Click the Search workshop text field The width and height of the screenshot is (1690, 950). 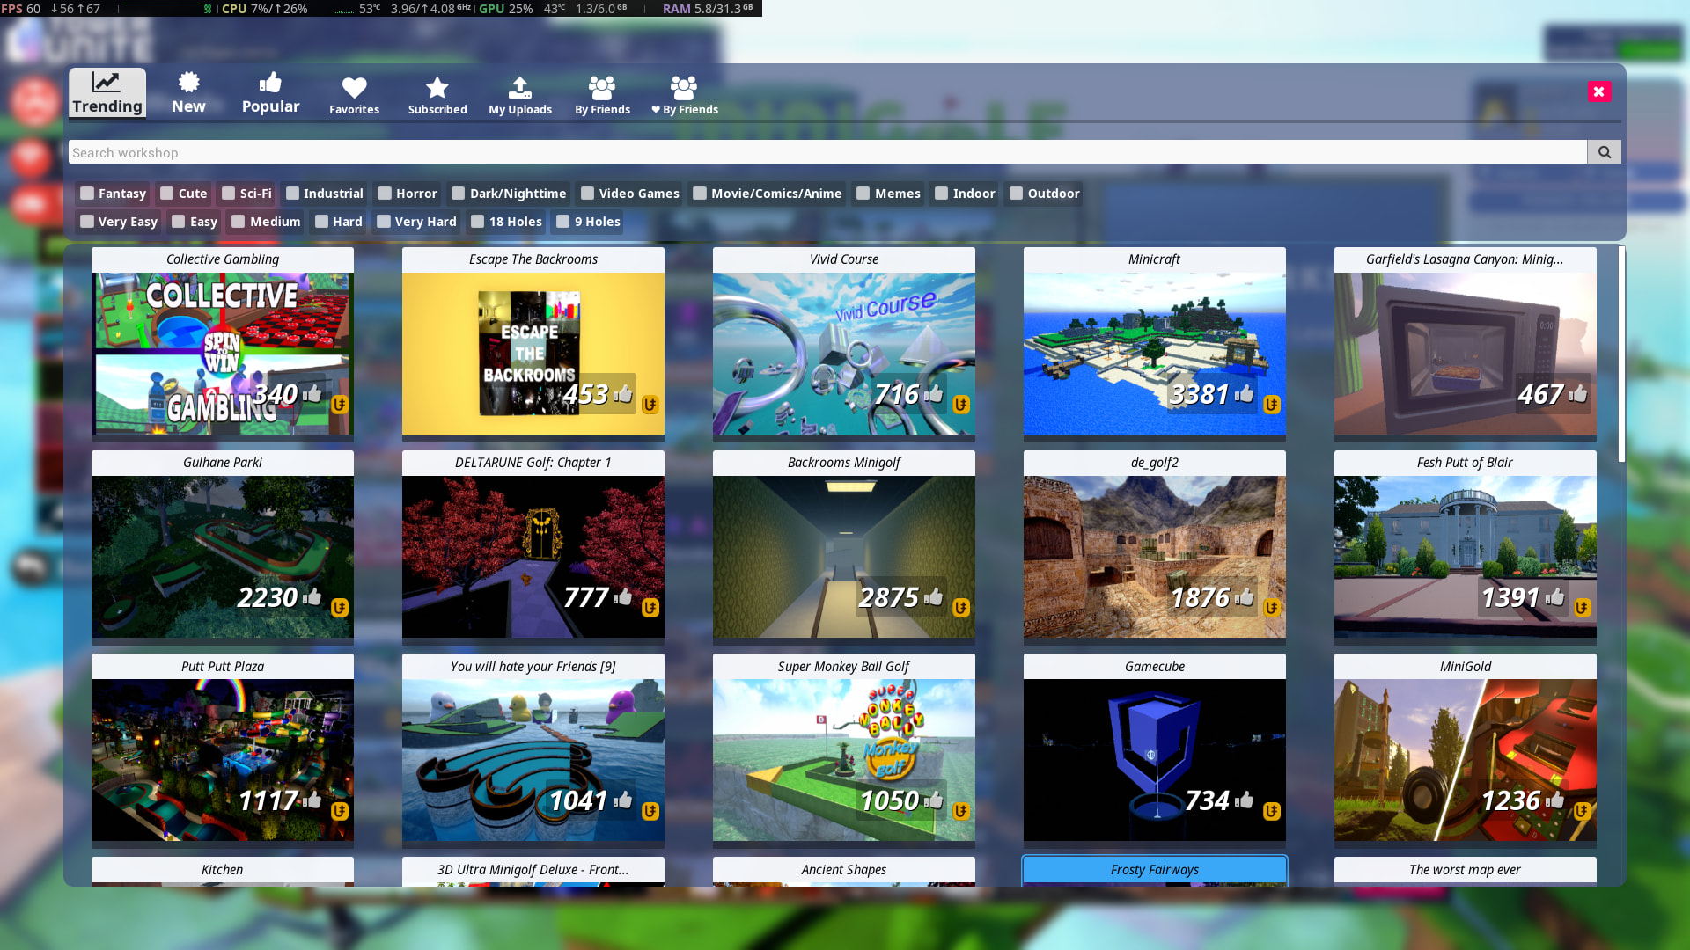pyautogui.click(x=827, y=152)
